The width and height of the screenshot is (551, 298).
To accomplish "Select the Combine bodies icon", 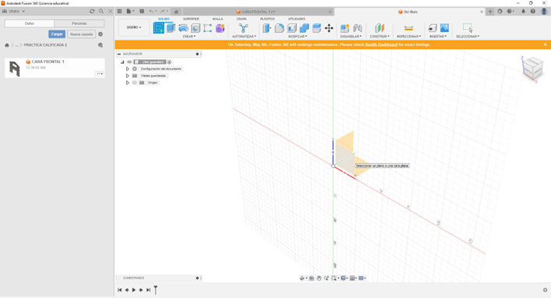I will click(304, 28).
